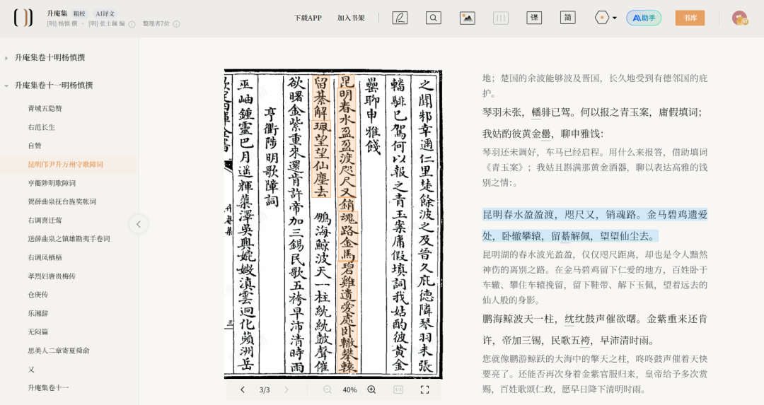Click the hexagon settings icon
Screen dimensions: 764x405
point(602,18)
